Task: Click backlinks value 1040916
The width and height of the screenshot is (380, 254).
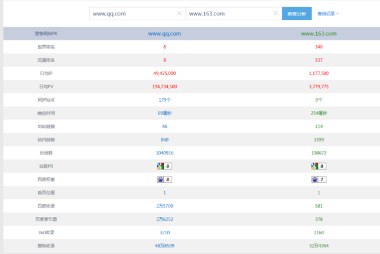Action: click(164, 153)
